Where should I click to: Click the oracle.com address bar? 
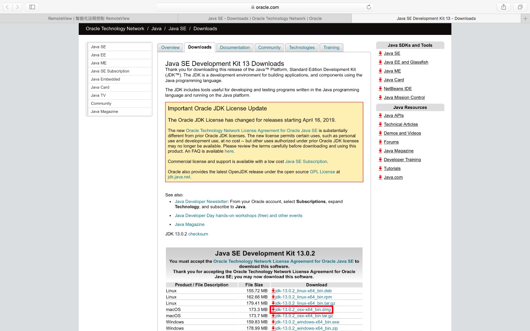pyautogui.click(x=265, y=7)
